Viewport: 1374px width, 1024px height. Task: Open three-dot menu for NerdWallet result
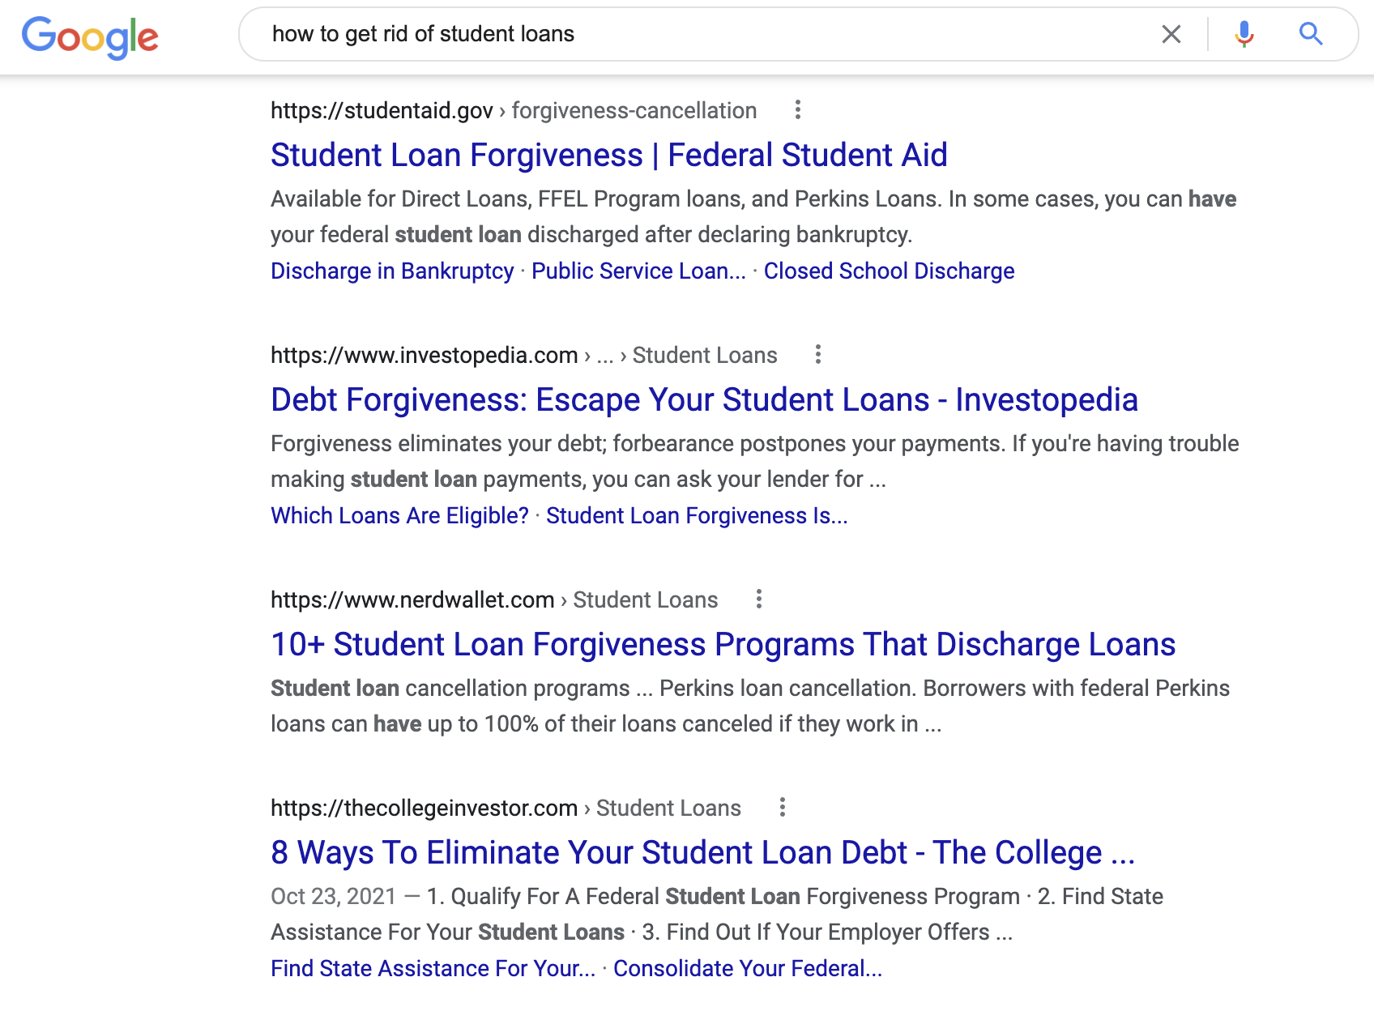pyautogui.click(x=759, y=599)
